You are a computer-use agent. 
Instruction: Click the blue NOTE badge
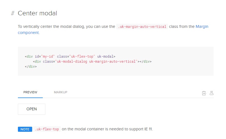(25, 129)
